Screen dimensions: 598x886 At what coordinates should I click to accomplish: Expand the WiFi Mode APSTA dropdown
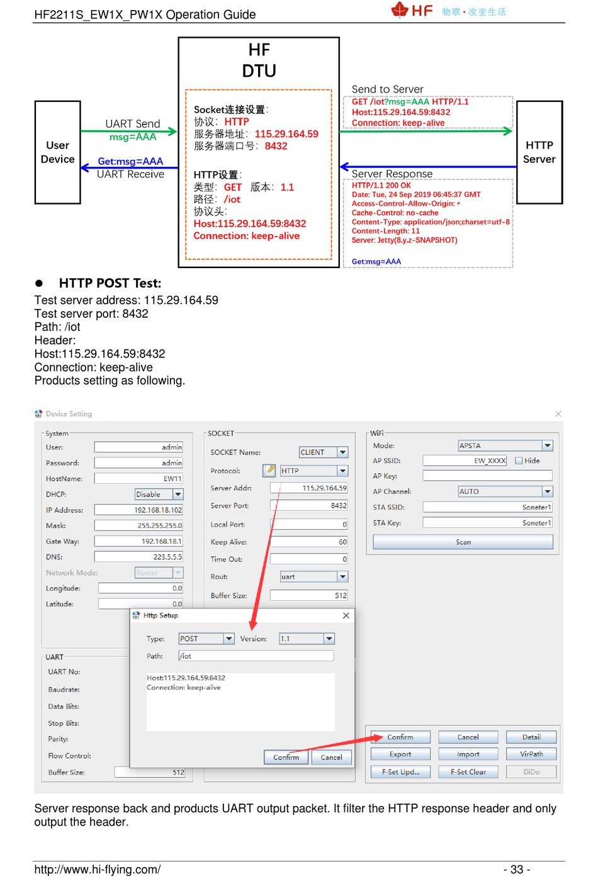click(548, 446)
